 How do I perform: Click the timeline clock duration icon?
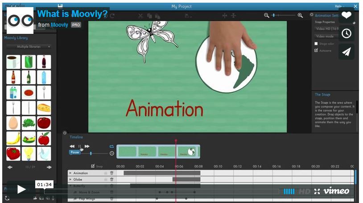point(111,153)
